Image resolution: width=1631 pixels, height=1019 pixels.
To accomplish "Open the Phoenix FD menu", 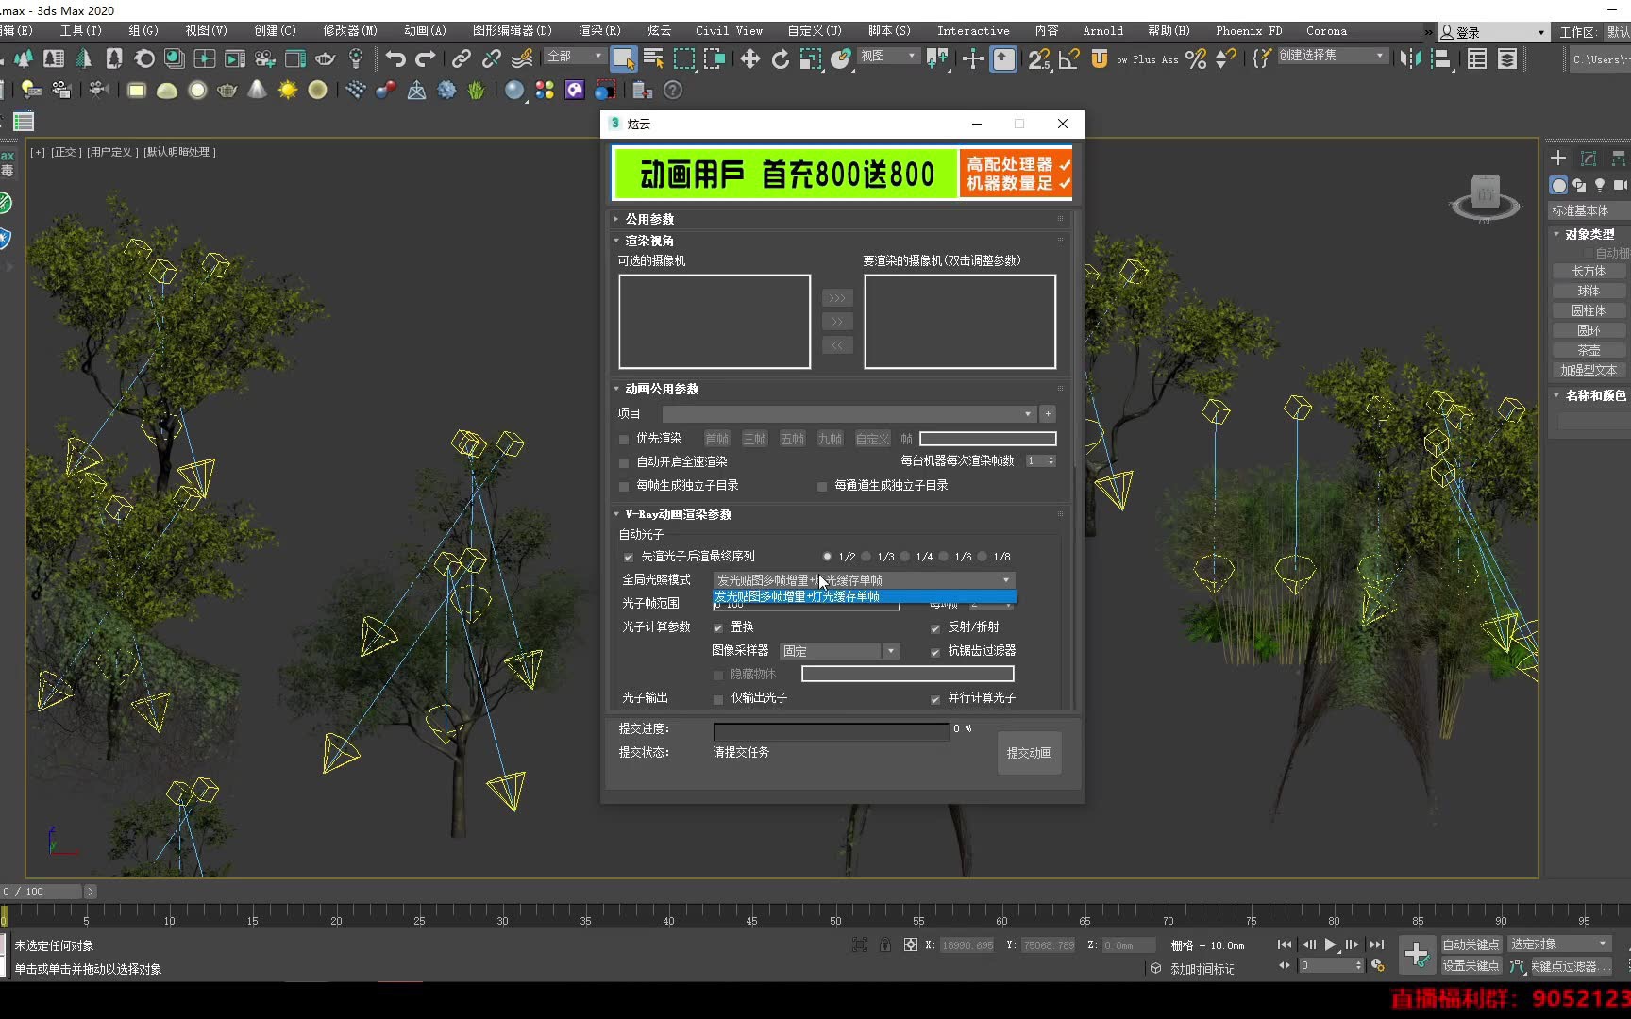I will 1249,31.
